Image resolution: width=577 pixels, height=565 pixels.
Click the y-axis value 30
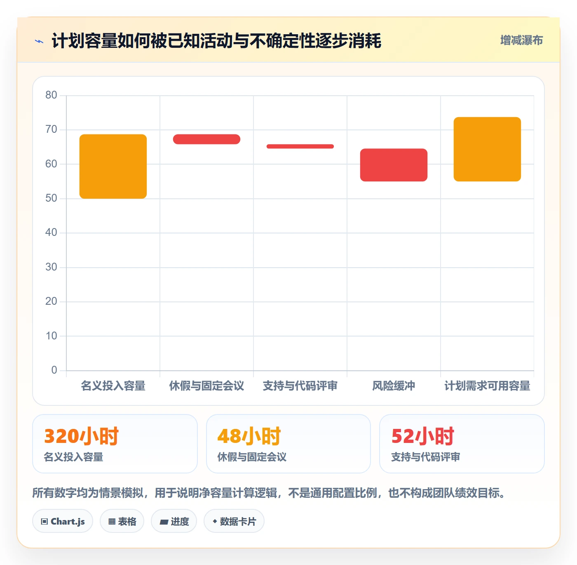click(x=51, y=267)
